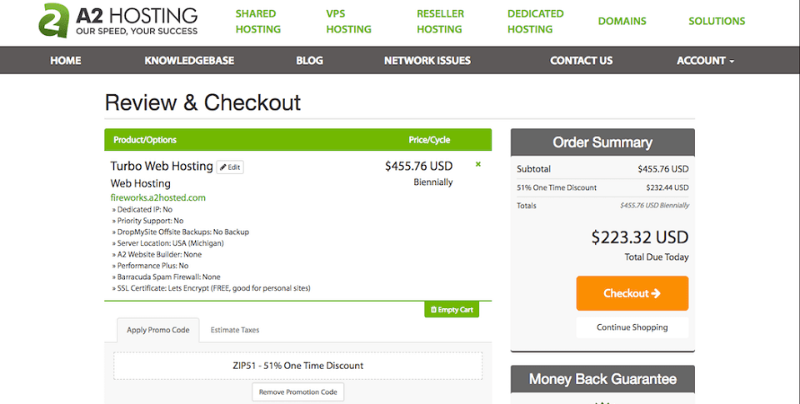Viewport: 800px width, 404px height.
Task: Go to the Domains section
Action: (622, 22)
